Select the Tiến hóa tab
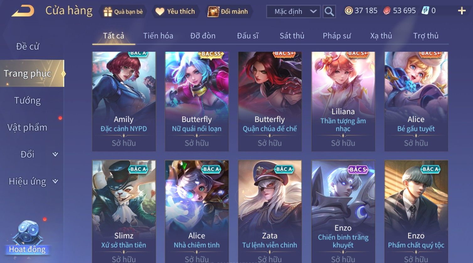 pos(158,36)
